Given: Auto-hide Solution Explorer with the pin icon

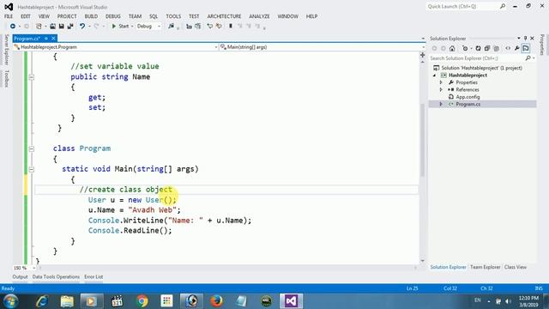Looking at the screenshot, I should [525, 38].
